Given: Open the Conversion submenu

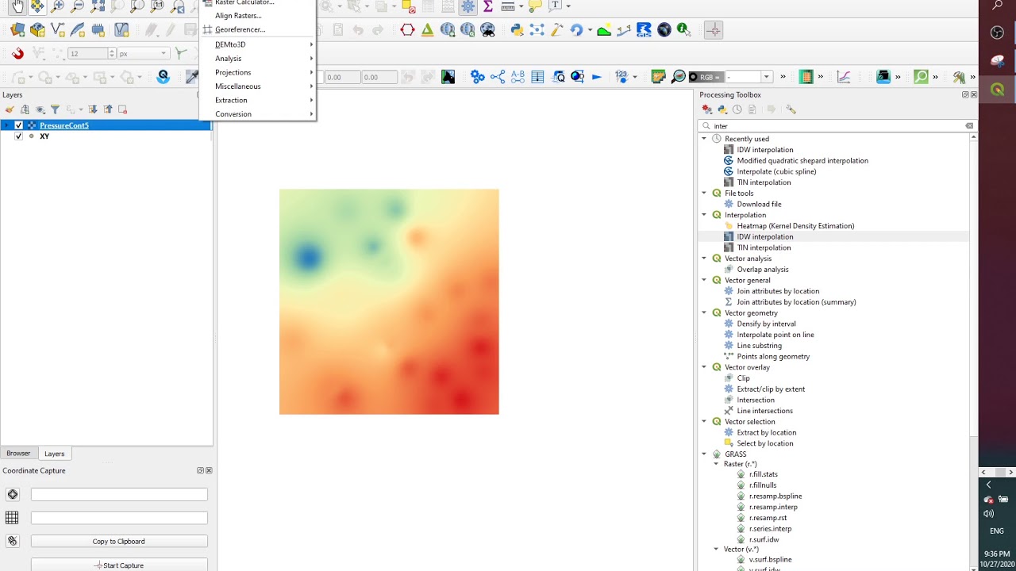Looking at the screenshot, I should (258, 114).
